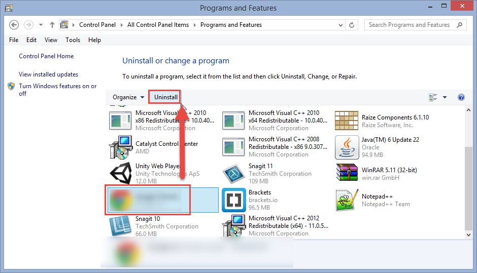Open the help question mark icon
The image size is (477, 273).
click(461, 97)
